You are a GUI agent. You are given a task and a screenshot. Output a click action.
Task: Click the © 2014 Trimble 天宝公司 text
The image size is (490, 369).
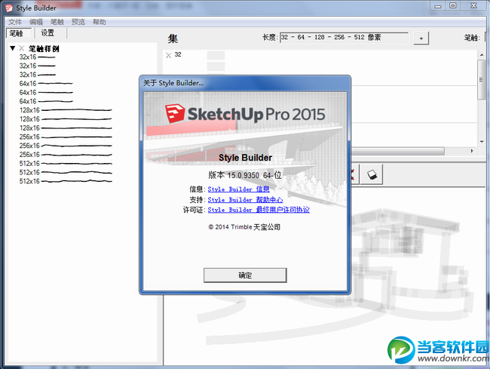pos(244,227)
